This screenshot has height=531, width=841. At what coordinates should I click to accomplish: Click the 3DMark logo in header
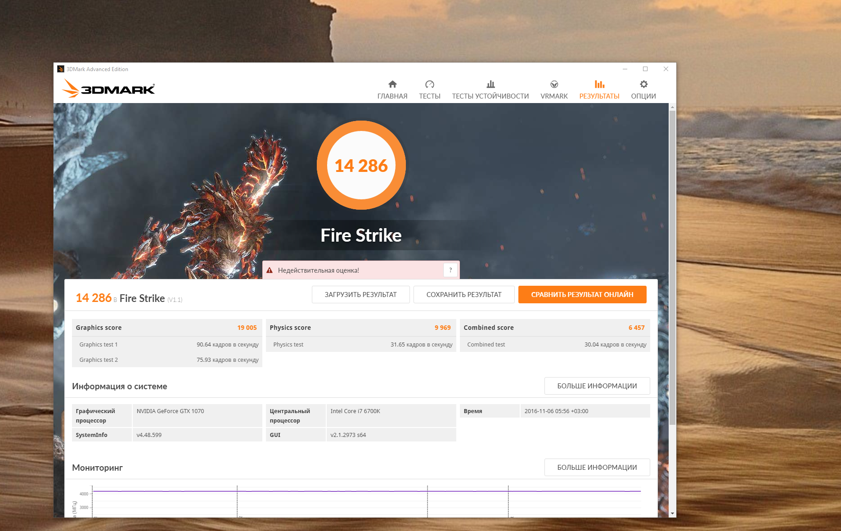(108, 89)
